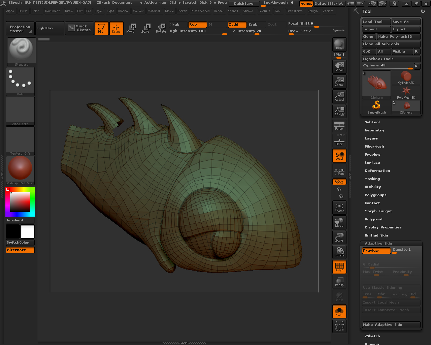Click the QuickSave button

[x=244, y=4]
